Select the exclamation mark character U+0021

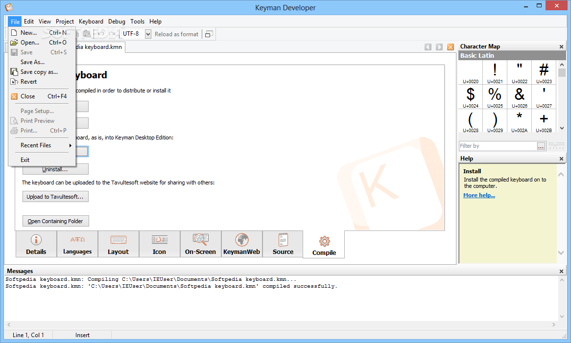(x=495, y=72)
